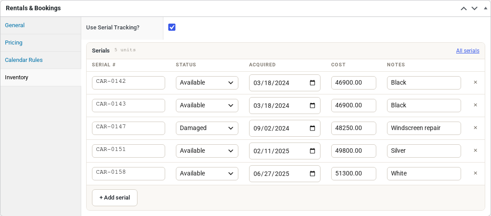Screen dimensions: 491x216
Task: Edit the Windscreen repair notes field
Action: 424,128
